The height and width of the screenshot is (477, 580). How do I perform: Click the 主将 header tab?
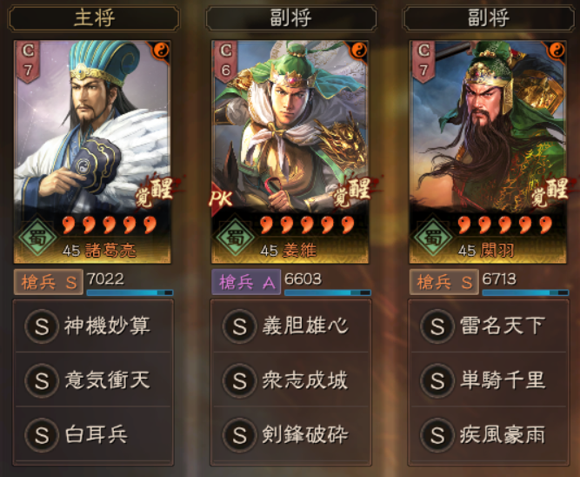pos(93,17)
